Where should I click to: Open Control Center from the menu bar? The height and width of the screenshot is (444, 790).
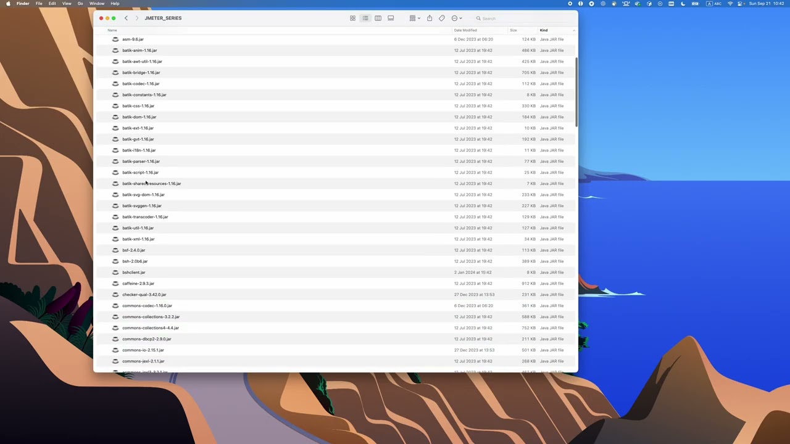pyautogui.click(x=741, y=4)
